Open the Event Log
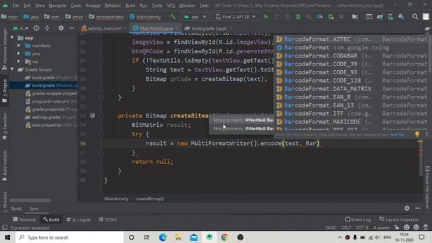 coord(358,219)
